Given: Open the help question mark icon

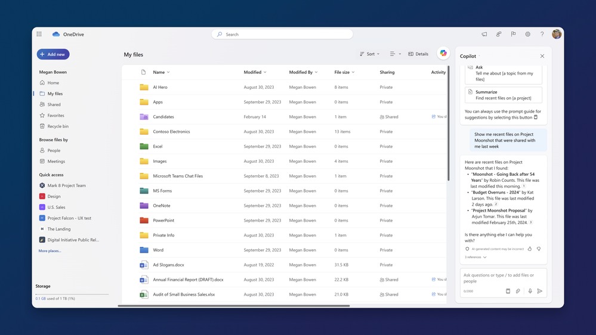Looking at the screenshot, I should tap(542, 34).
